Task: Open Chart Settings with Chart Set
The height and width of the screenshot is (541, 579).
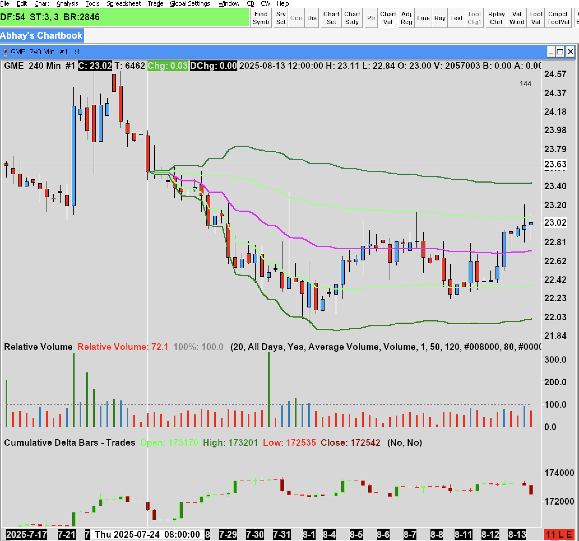Action: tap(331, 18)
